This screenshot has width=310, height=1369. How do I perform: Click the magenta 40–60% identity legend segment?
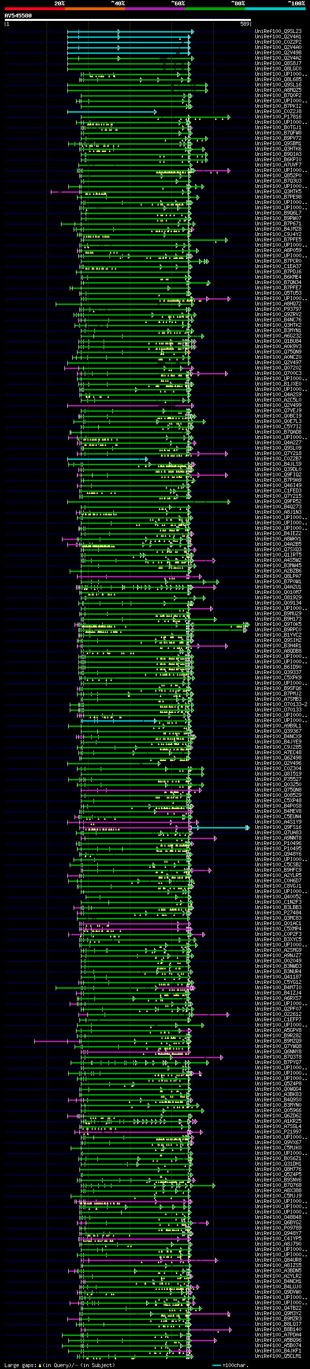coord(155,9)
